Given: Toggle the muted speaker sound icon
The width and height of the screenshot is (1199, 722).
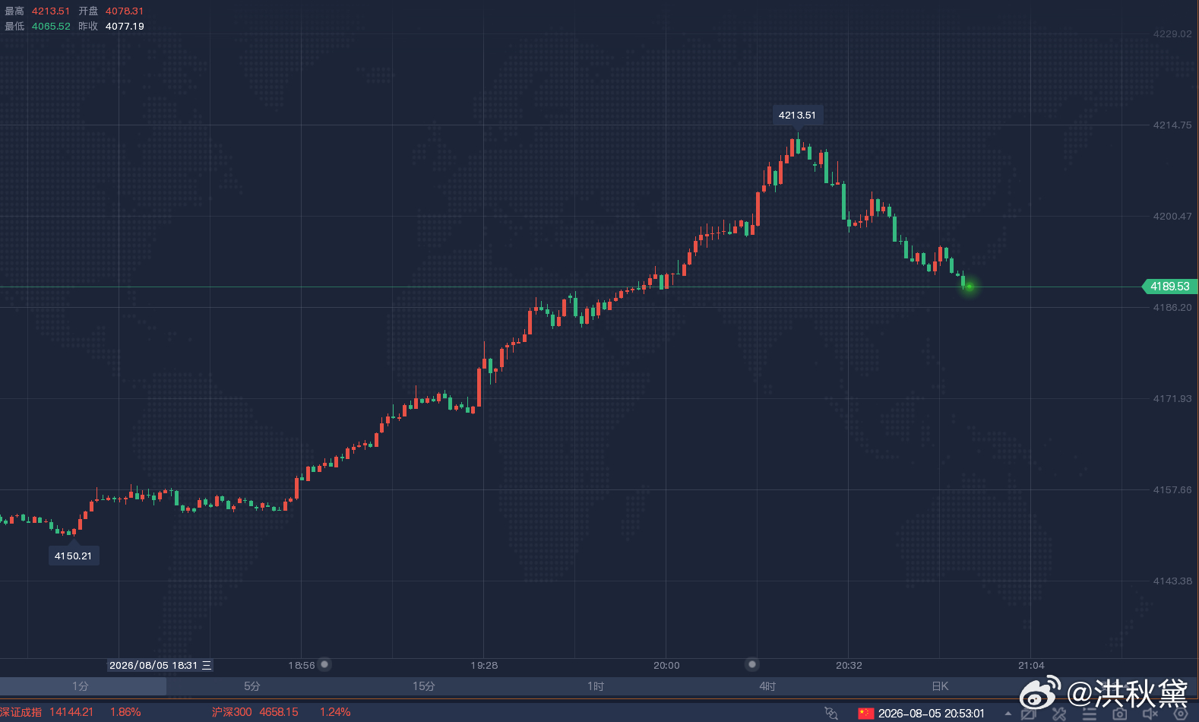Looking at the screenshot, I should pos(1150,714).
